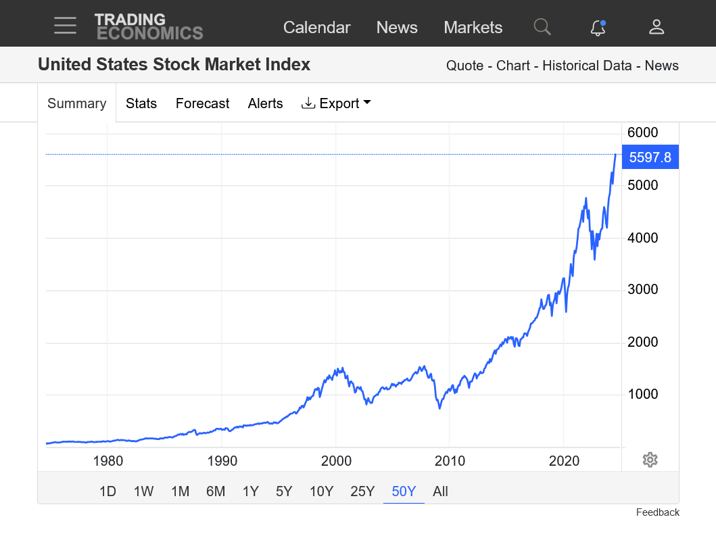Open the Alerts tab
This screenshot has height=534, width=716.
265,103
